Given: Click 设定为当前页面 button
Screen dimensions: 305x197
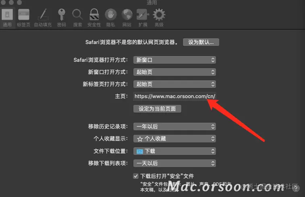Looking at the screenshot, I should point(157,109).
